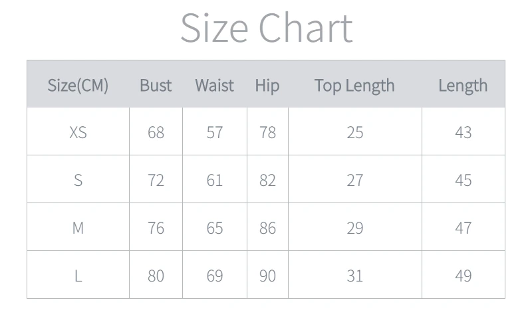Select the S waist value 61
The image size is (532, 332).
214,180
